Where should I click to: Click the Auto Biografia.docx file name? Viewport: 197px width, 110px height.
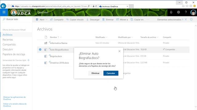[x=59, y=50]
